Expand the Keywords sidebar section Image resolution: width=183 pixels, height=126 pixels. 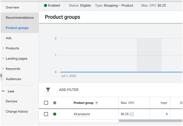click(3, 69)
